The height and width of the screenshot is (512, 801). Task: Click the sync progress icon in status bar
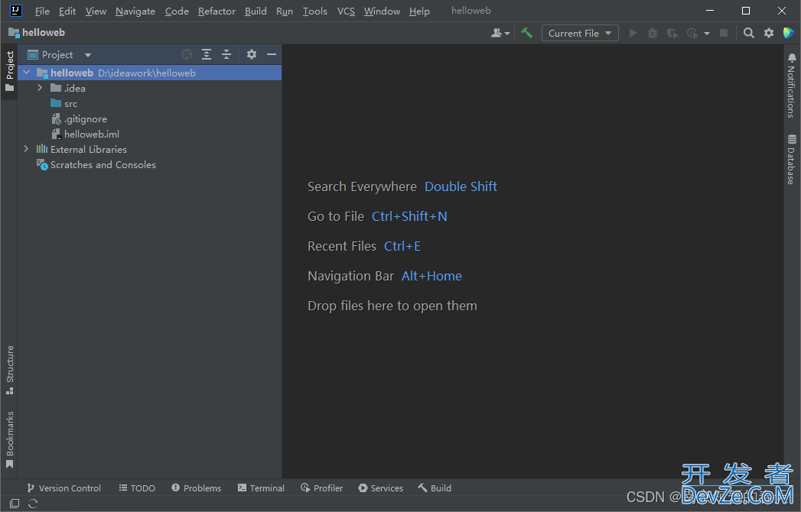33,504
